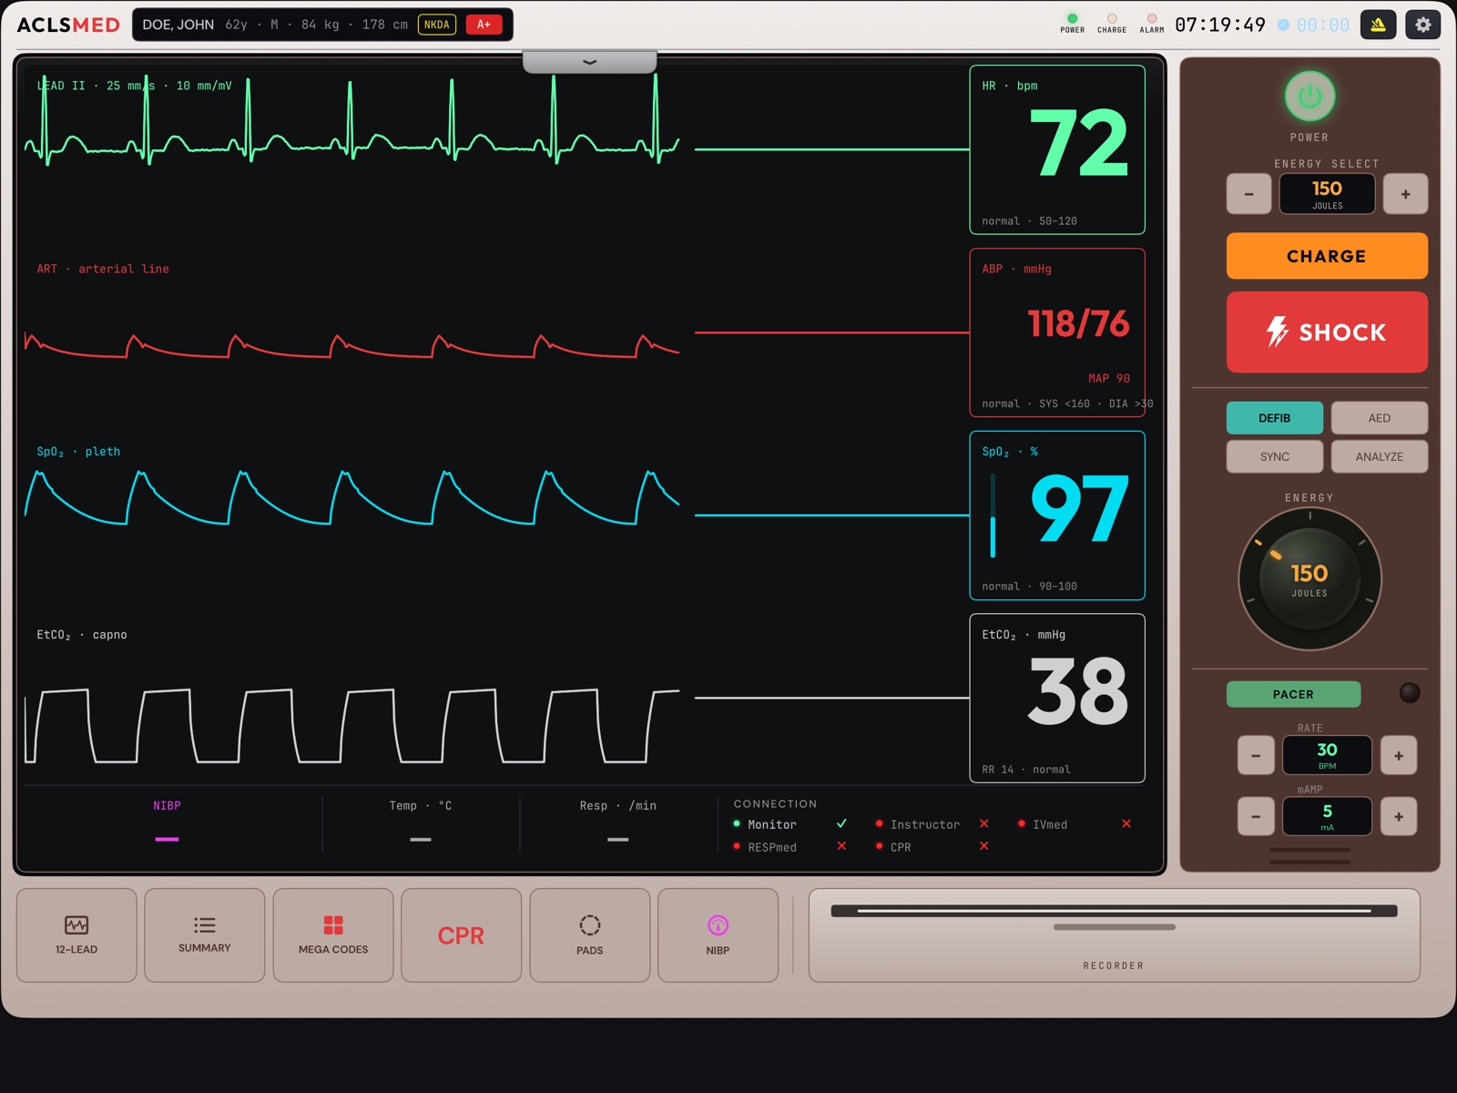
Task: Click the energy dial knob
Action: [x=1309, y=579]
